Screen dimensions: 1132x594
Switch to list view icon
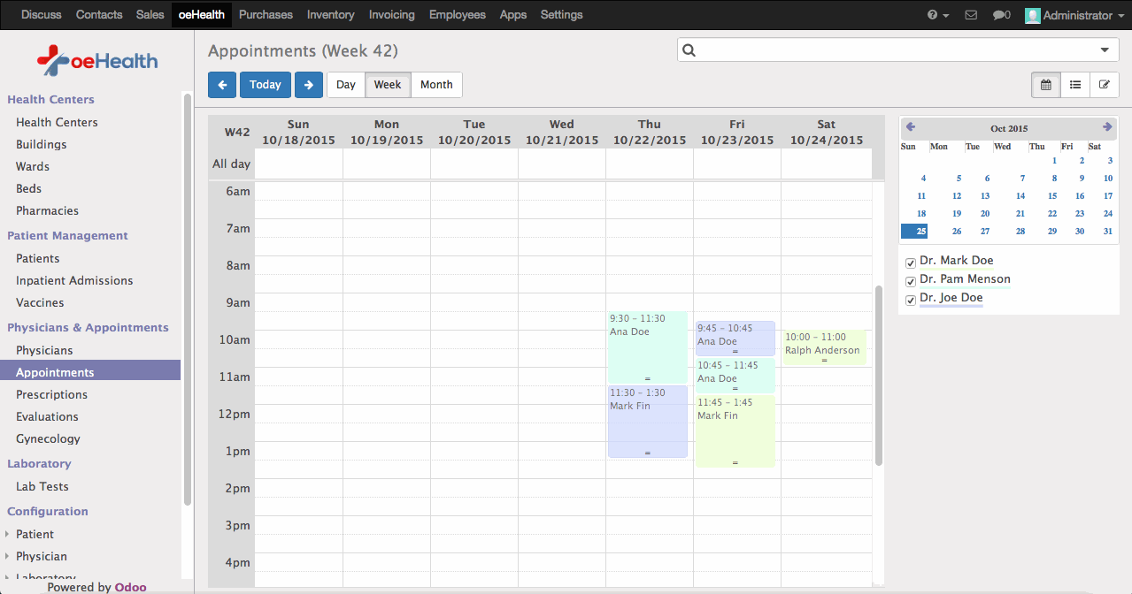point(1075,85)
